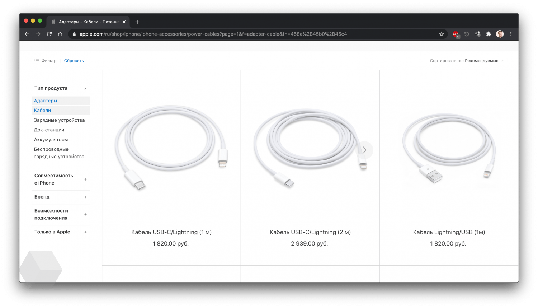The image size is (538, 308).
Task: Click the extension icon left of the puzzle piece
Action: tap(478, 34)
